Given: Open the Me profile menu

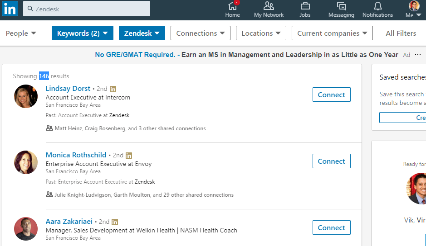Looking at the screenshot, I should tap(413, 9).
